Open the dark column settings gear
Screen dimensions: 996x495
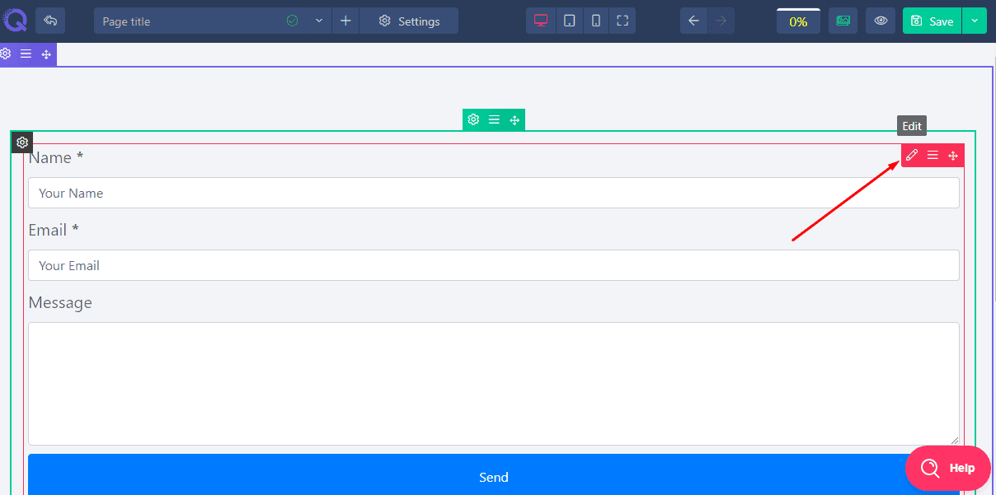coord(22,142)
